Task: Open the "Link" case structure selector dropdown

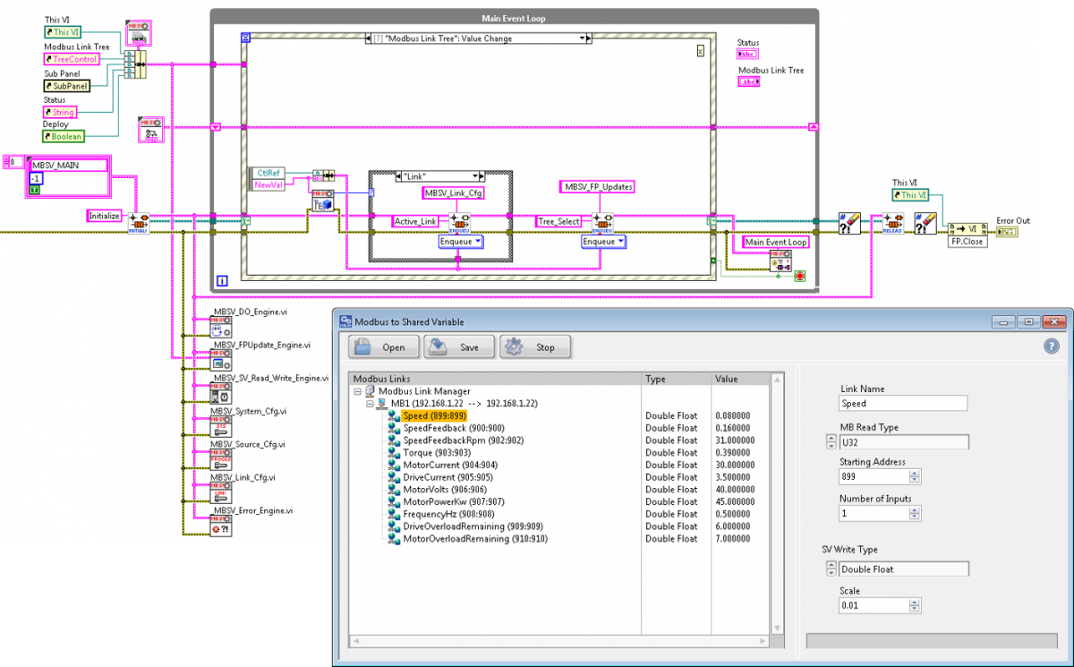Action: [476, 176]
